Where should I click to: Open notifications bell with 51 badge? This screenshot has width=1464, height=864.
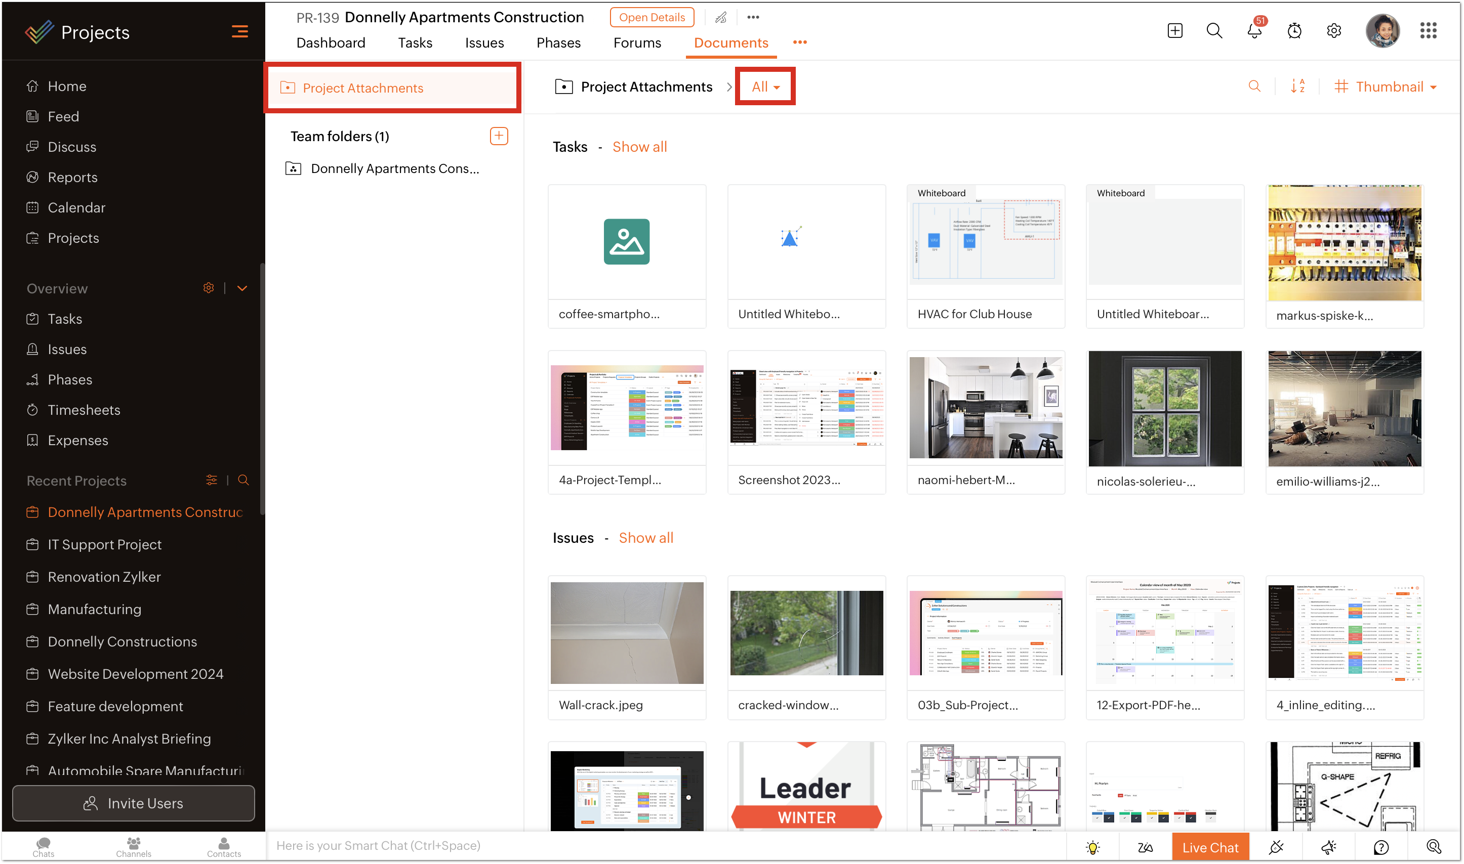click(x=1254, y=31)
